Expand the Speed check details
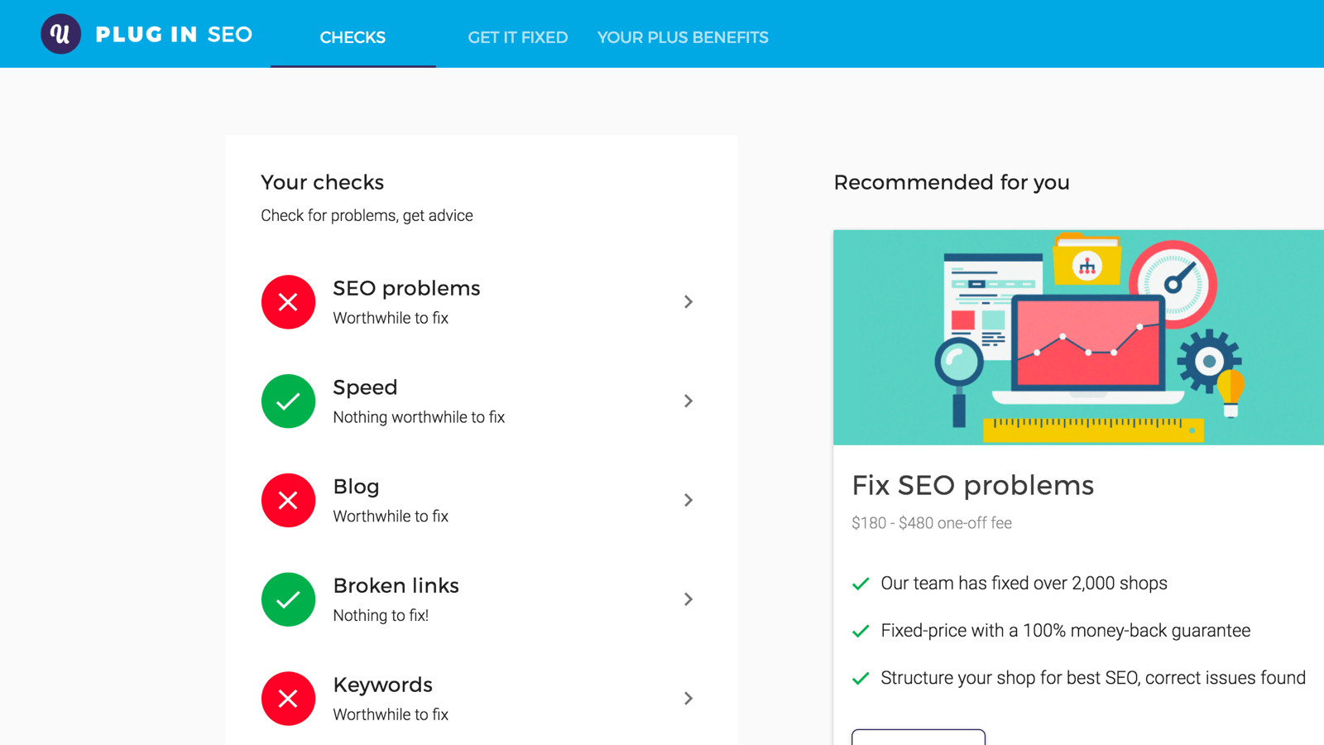The image size is (1324, 745). [688, 401]
